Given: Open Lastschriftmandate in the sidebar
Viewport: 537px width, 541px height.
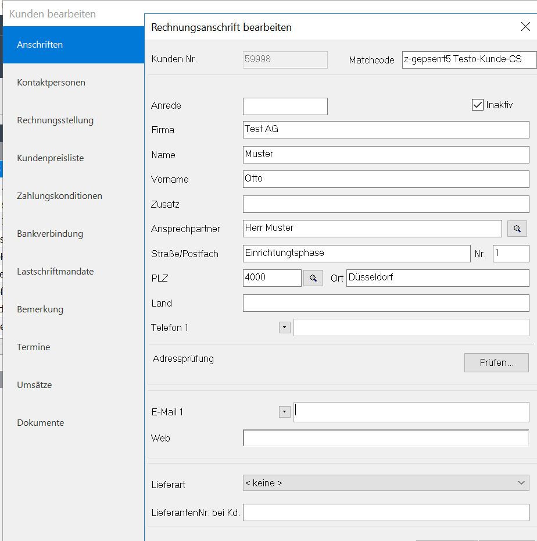Looking at the screenshot, I should (55, 272).
